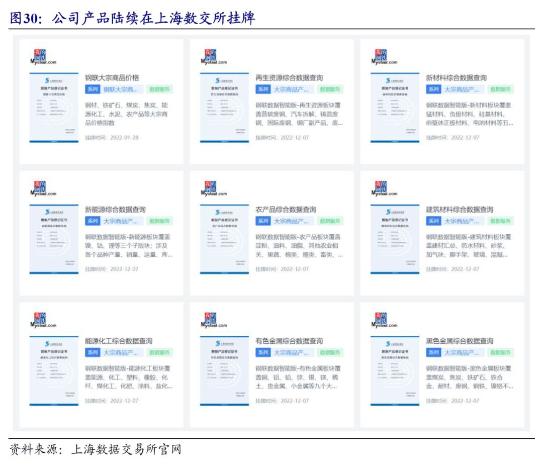Click 系列 tag on 新能源综合数据查询 card
The image size is (543, 463).
point(93,221)
